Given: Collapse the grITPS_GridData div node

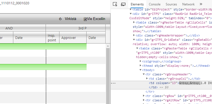Looking at the screenshot, I should 134,40.
